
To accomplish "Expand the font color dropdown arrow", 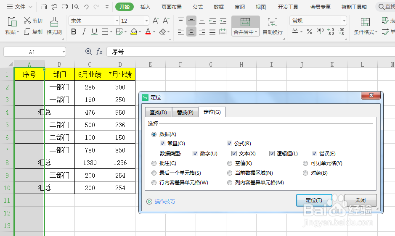I will (154, 32).
